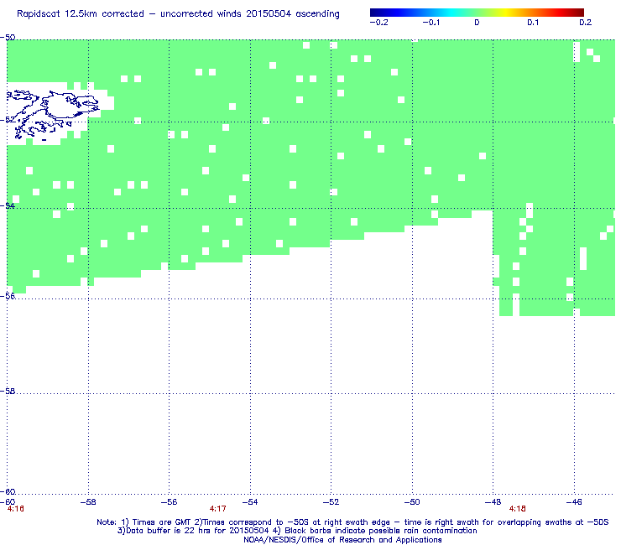Click the -56 longitude axis label at bottom
This screenshot has height=545, width=621.
coord(170,502)
